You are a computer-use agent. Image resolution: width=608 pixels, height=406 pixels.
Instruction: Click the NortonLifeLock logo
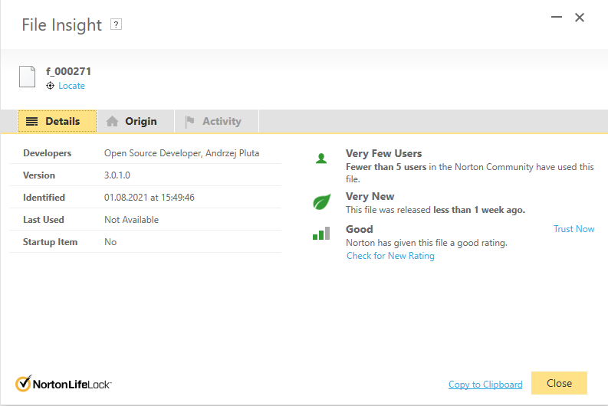[x=64, y=384]
